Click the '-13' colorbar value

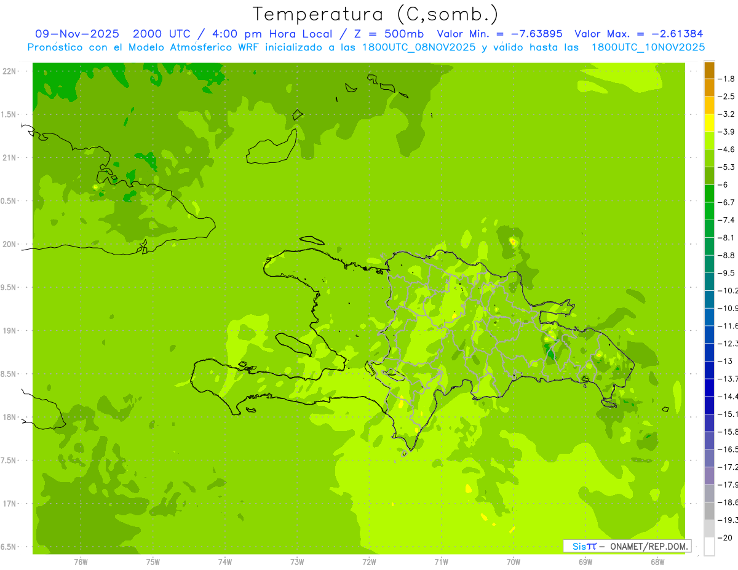tap(725, 362)
